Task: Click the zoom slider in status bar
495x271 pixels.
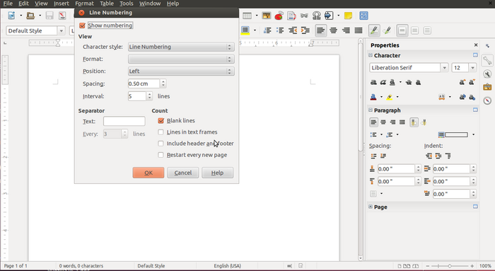Action: tap(450, 266)
